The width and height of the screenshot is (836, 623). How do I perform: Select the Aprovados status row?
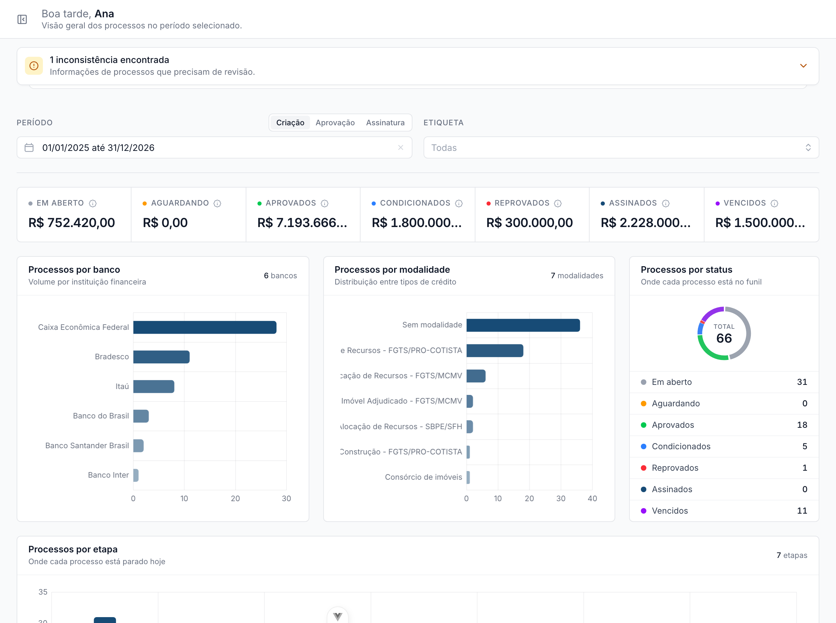(x=724, y=425)
